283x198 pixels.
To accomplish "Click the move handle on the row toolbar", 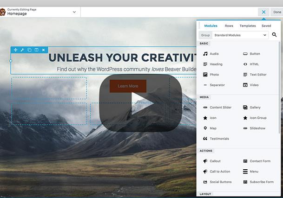I will (x=16, y=50).
